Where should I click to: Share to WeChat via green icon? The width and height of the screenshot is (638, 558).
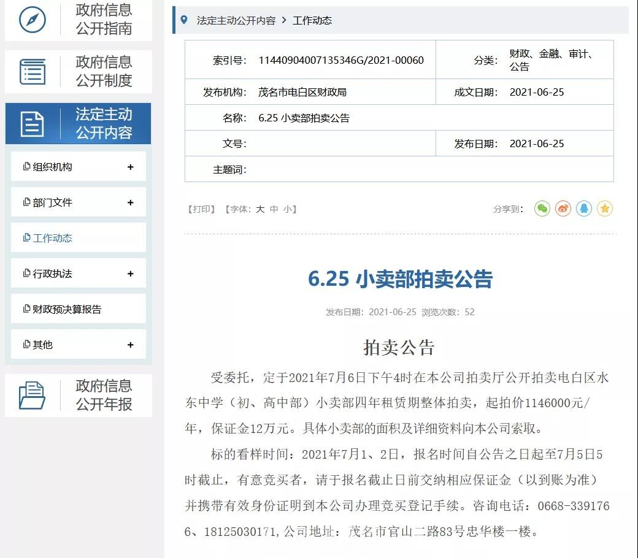[542, 208]
